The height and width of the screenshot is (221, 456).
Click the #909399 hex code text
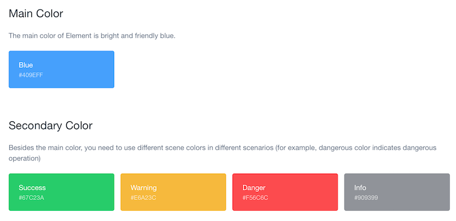click(366, 198)
